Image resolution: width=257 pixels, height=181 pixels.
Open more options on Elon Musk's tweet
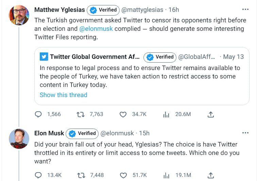[245, 133]
